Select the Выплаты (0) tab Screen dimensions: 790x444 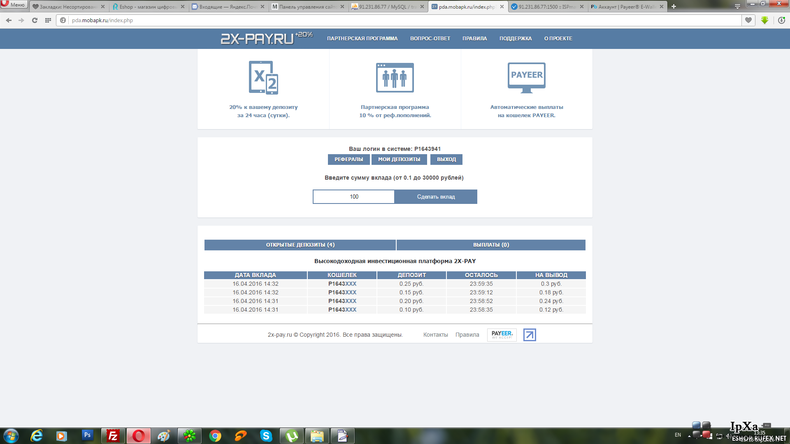[491, 245]
